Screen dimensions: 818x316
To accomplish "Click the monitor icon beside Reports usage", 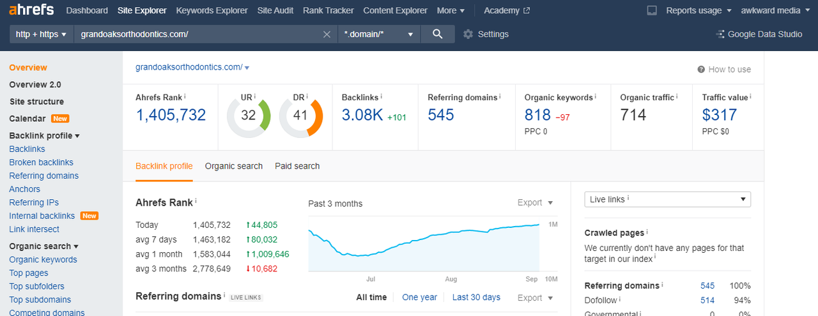I will pos(652,10).
